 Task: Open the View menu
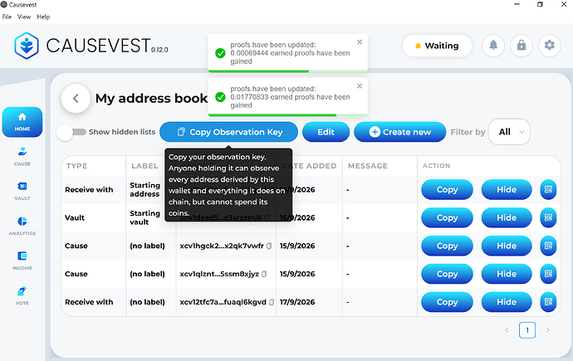(24, 17)
